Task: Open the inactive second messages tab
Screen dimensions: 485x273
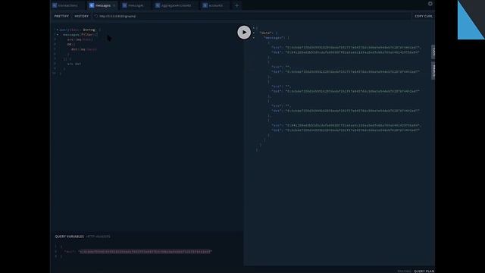Action: point(133,5)
